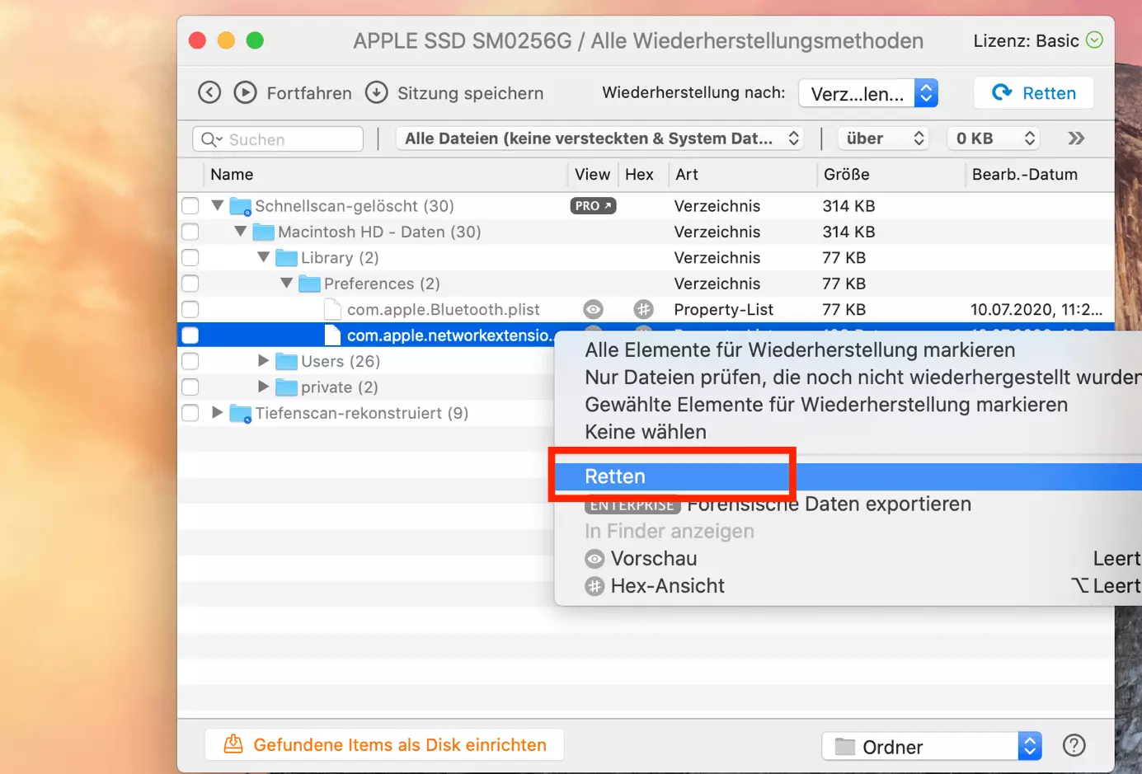Click the PRO badge on Schnellscan-gelöscht row
Screen dimensions: 1142x774
tap(593, 206)
